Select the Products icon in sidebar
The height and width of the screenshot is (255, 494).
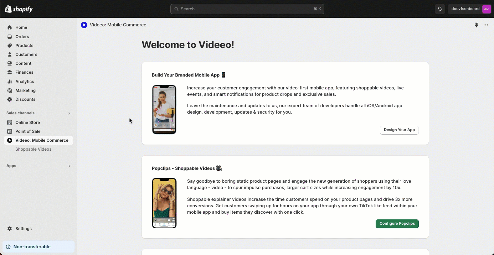click(10, 45)
